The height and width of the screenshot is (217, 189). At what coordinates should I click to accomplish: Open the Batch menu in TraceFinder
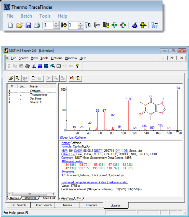(26, 16)
